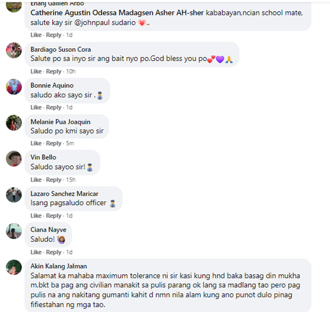Screen dimensions: 330x312
Task: Like Melanie Pua Joaquin's comment
Action: click(36, 143)
